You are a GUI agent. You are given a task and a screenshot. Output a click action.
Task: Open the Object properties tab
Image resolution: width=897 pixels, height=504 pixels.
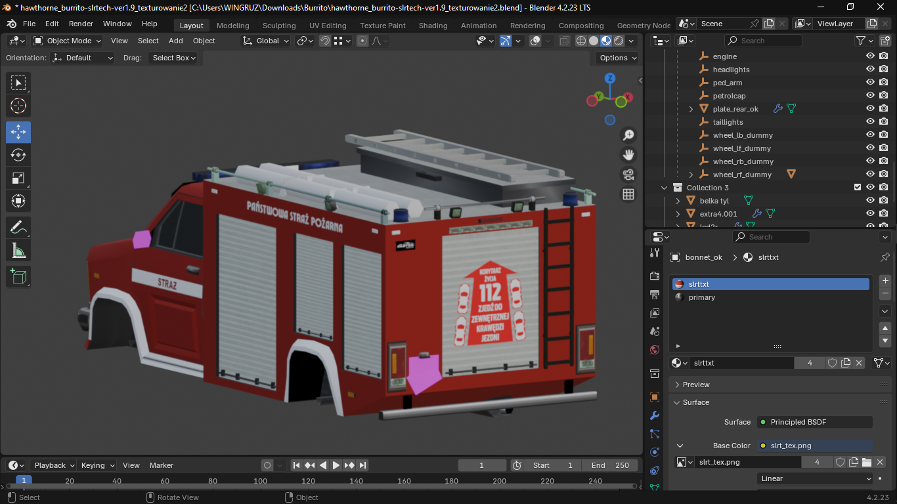point(654,397)
